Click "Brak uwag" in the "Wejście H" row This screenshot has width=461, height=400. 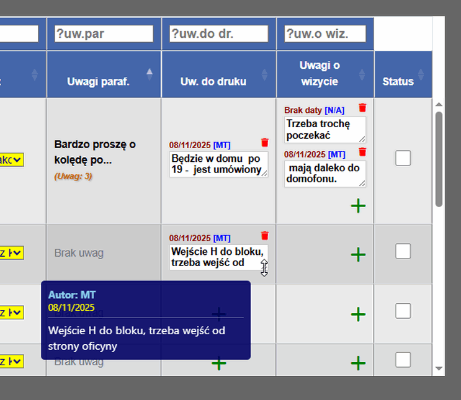coord(79,253)
